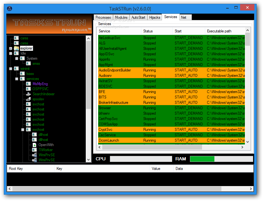Select the OpenWith tree label
This screenshot has height=201, width=263.
click(46, 145)
